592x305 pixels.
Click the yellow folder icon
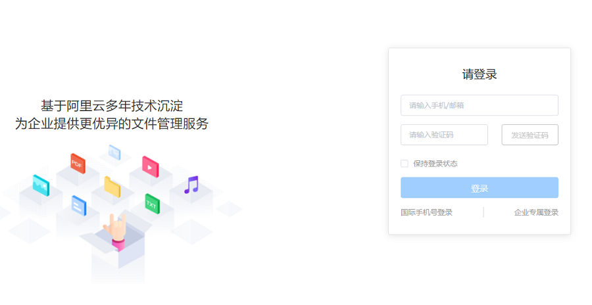pos(112,187)
